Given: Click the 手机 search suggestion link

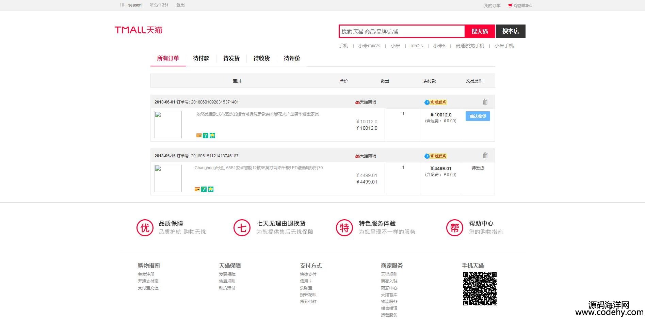Looking at the screenshot, I should click(x=343, y=46).
